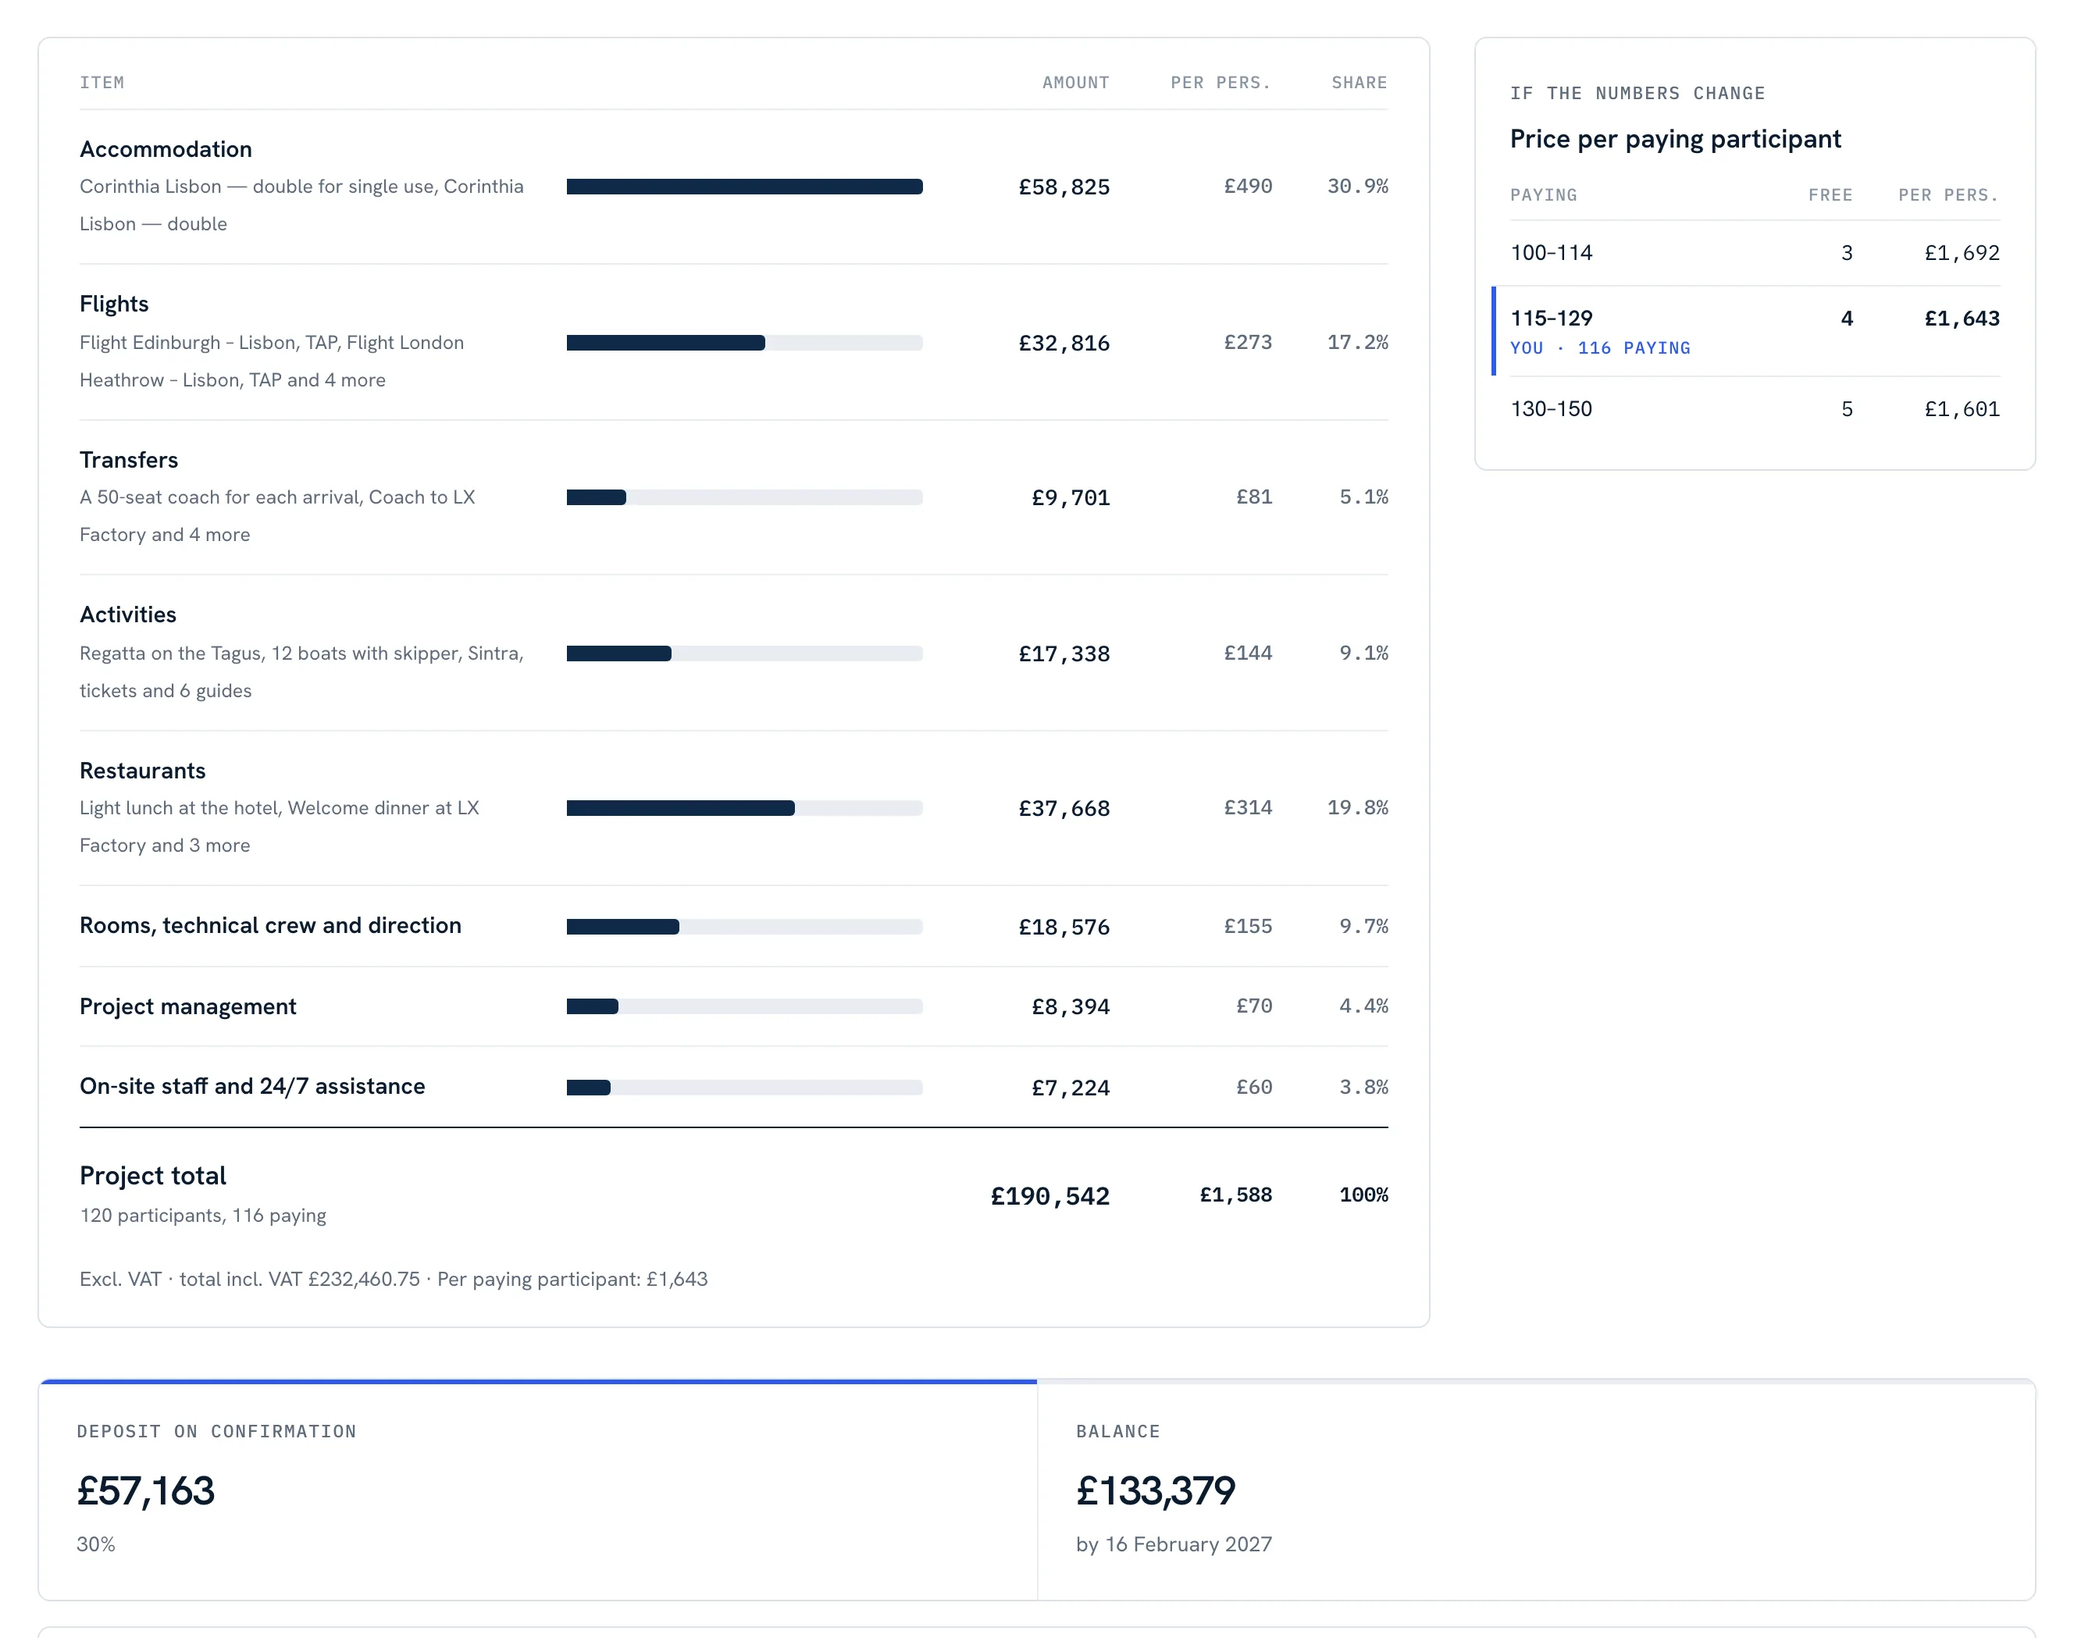Click the Deposit on confirmation panel

(x=537, y=1490)
